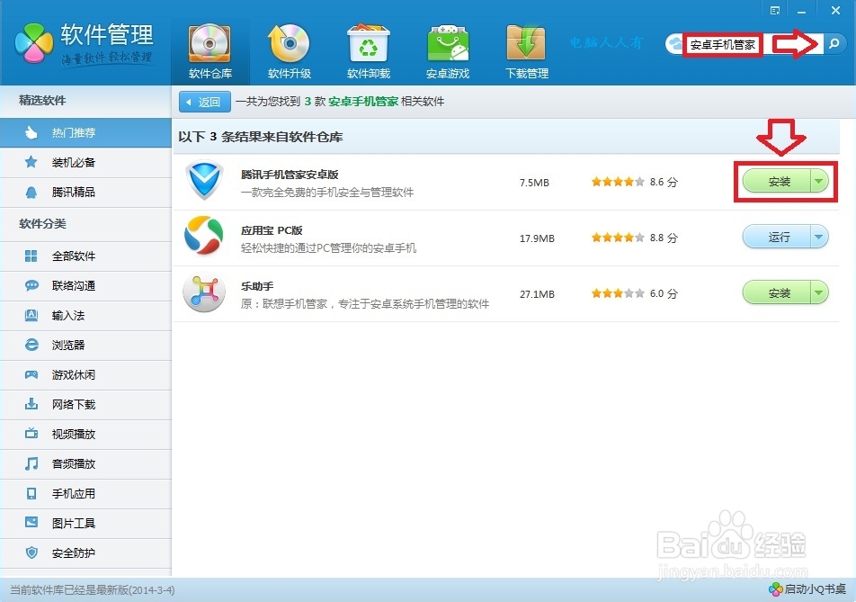This screenshot has height=602, width=856.
Task: Select 手机应用 category
Action: [x=85, y=494]
